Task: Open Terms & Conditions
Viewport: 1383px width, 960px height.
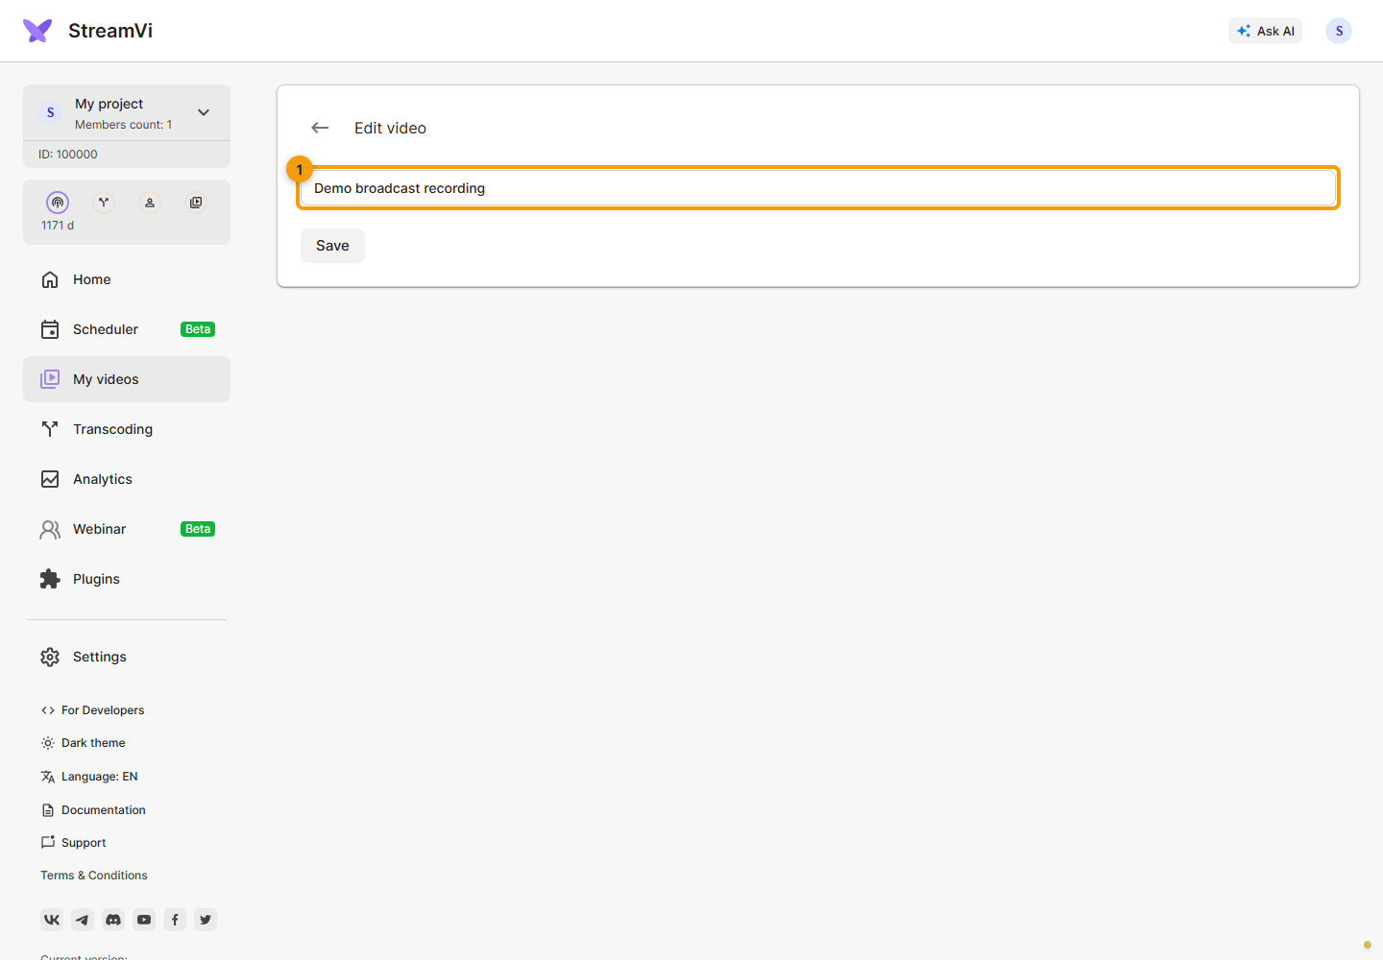Action: 94,876
